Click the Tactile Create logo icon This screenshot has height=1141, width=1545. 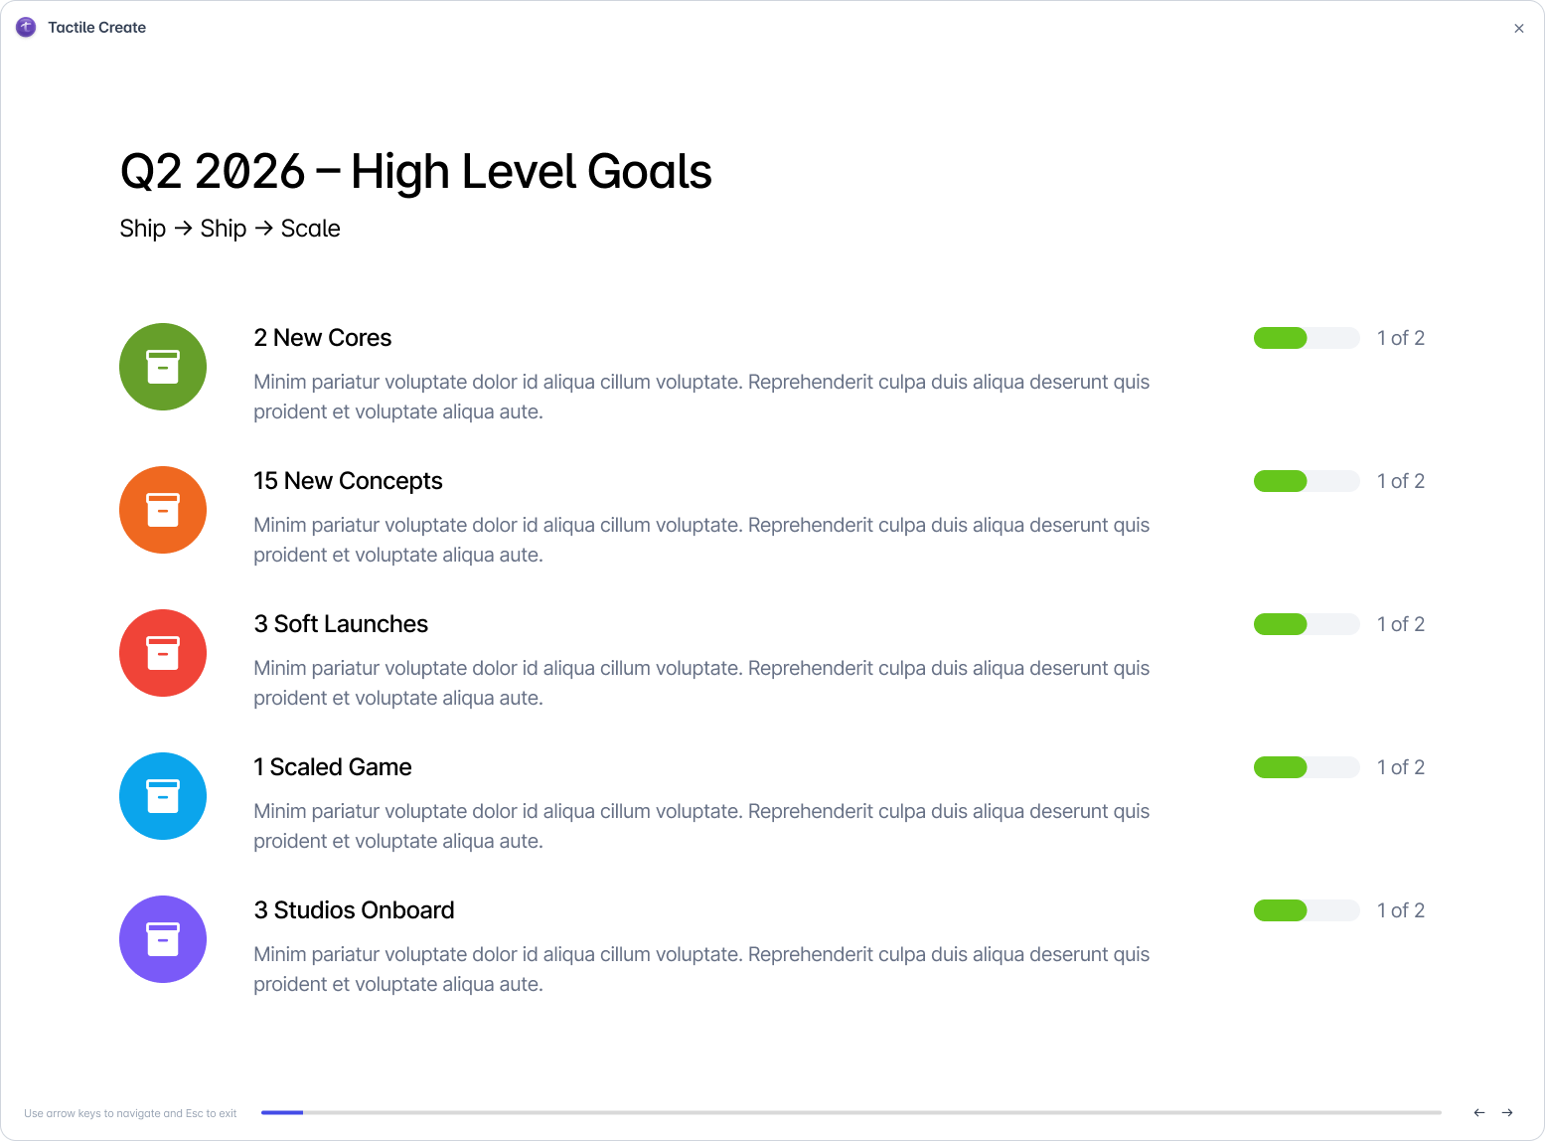point(26,27)
